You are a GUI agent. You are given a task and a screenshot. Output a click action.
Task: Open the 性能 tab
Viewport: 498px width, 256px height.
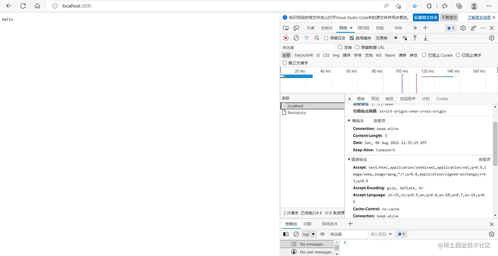pos(380,28)
